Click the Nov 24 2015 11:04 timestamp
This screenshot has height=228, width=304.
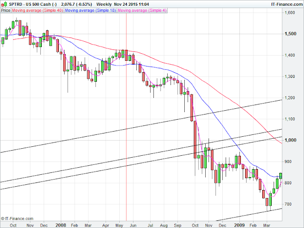click(132, 4)
